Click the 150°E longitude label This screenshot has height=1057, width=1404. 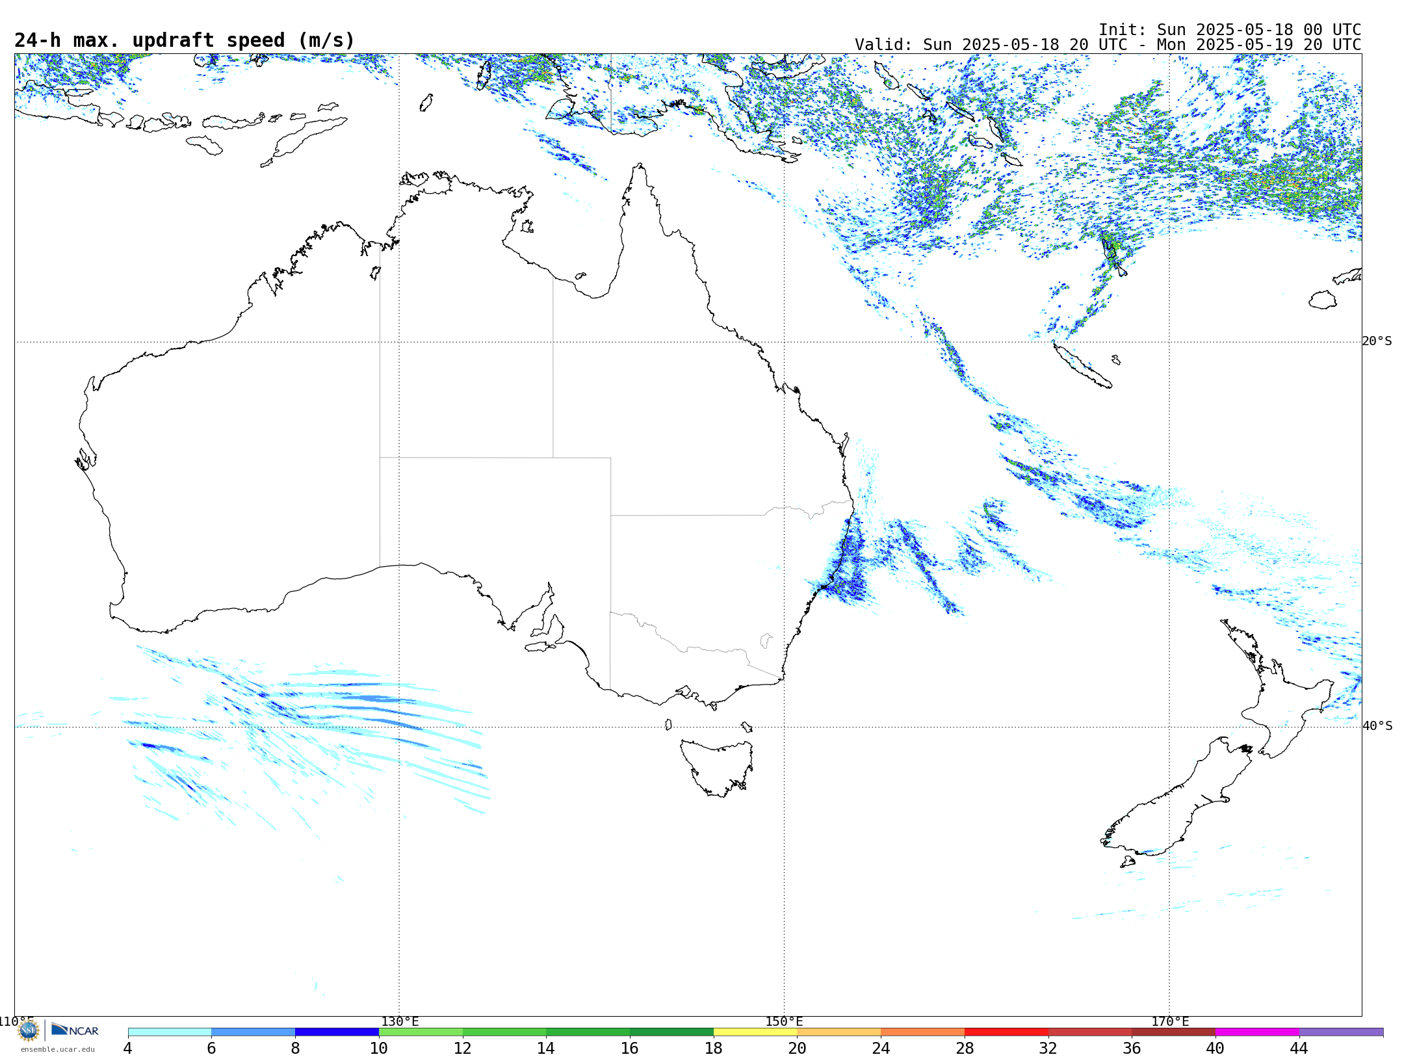click(784, 1022)
